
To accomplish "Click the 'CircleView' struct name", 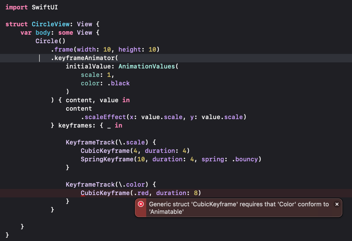I will pyautogui.click(x=51, y=24).
